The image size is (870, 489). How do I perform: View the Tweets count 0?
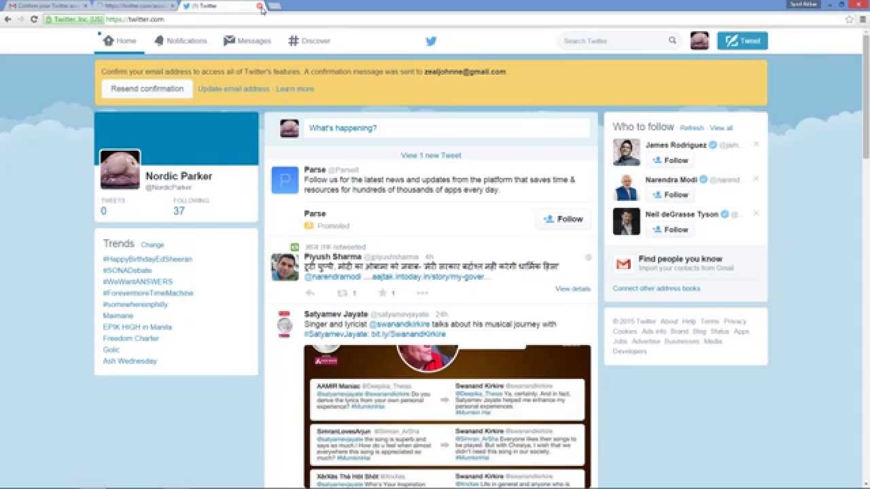(x=103, y=211)
